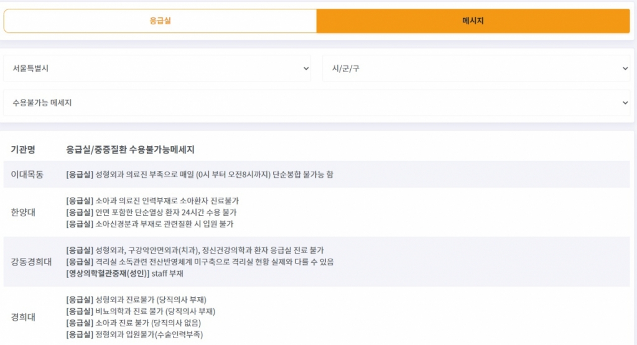This screenshot has width=637, height=345.
Task: Click message 비뇨의학과 진료 불가 (당직의사 부재)
Action: point(141,311)
